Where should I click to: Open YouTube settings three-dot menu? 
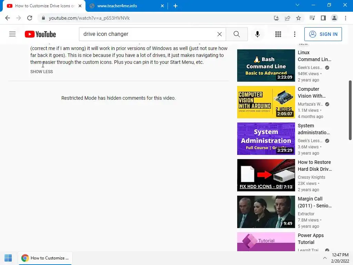294,34
